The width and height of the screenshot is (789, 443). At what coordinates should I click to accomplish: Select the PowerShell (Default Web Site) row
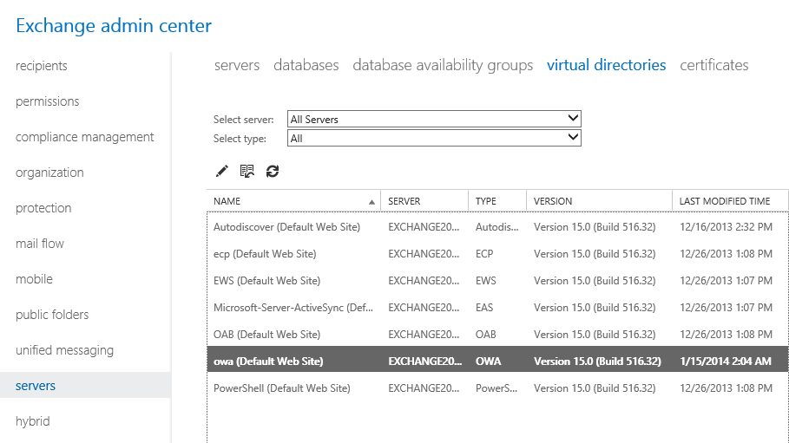click(497, 388)
